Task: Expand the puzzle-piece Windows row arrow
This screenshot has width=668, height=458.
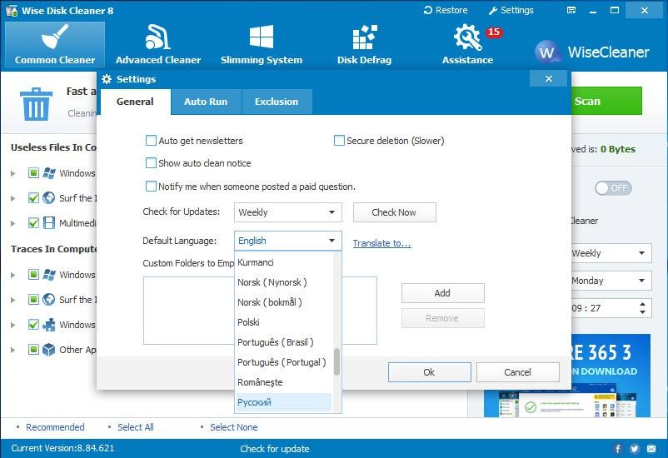Action: 12,325
